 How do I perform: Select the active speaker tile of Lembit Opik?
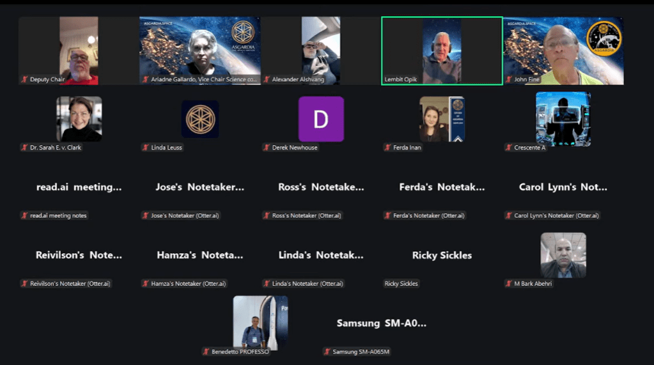click(442, 50)
